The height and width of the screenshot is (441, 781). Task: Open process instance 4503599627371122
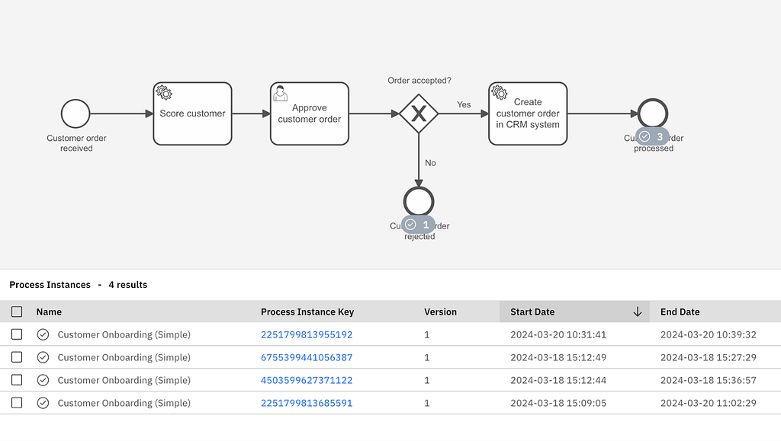click(x=307, y=380)
